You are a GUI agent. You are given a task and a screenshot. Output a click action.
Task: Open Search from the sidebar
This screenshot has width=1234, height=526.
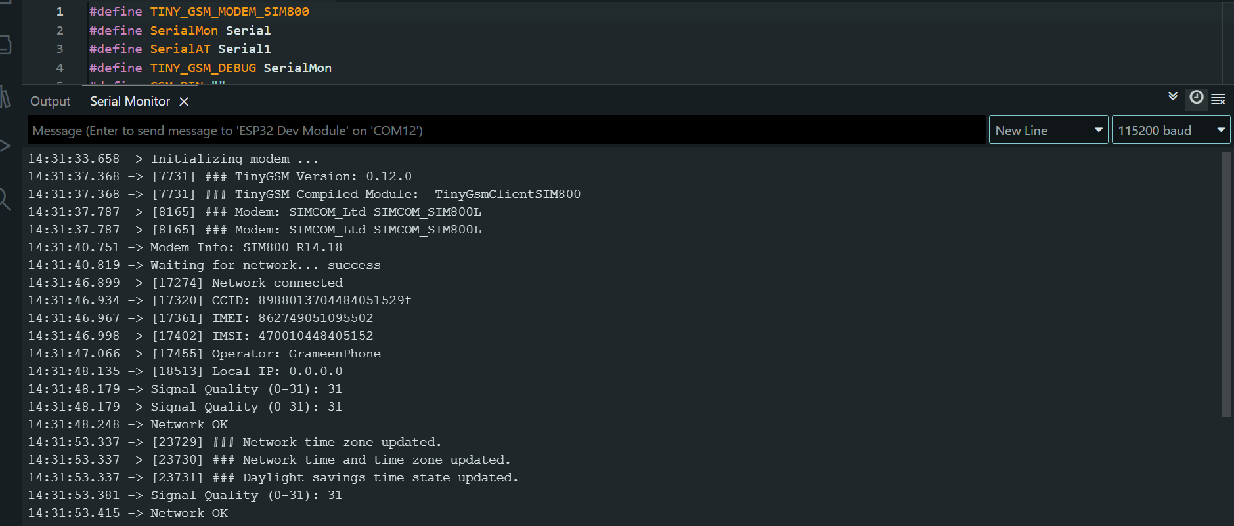point(5,198)
